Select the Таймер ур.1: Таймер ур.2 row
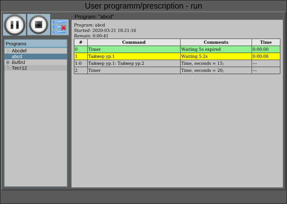Screen dimensions: 287x204 click(134, 64)
